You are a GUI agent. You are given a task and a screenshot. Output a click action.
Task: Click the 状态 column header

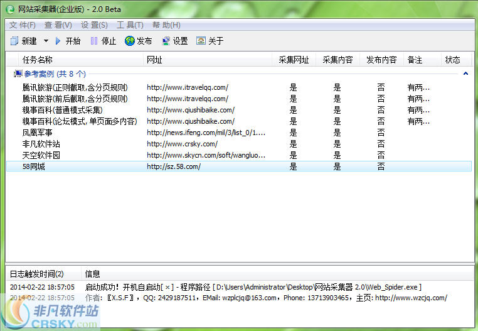coord(456,60)
